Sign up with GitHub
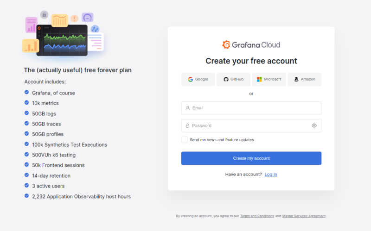Screen dimensions: 371x231 coord(233,79)
